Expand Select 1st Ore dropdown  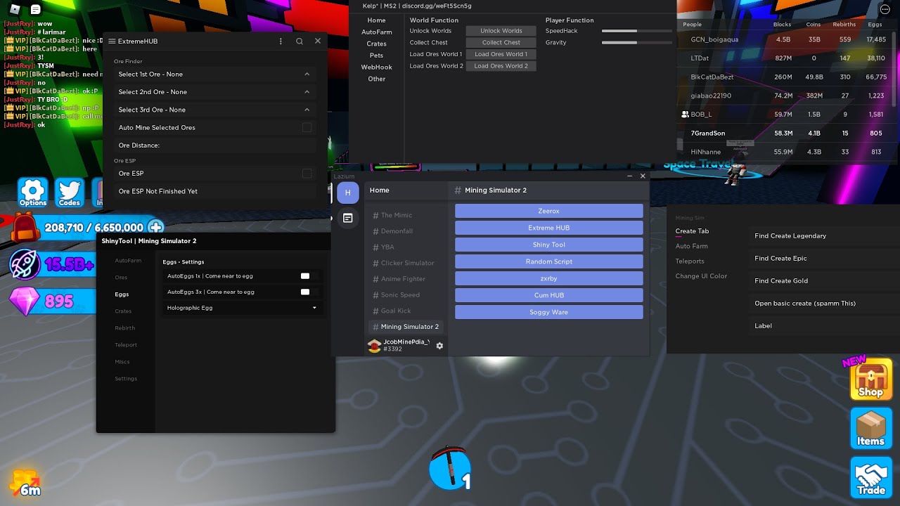coord(215,74)
